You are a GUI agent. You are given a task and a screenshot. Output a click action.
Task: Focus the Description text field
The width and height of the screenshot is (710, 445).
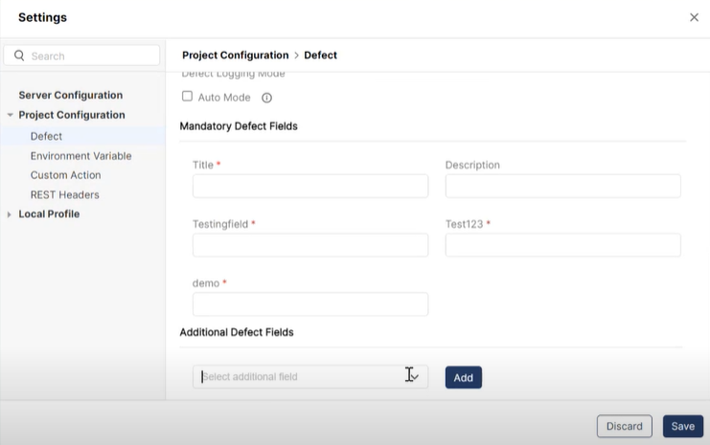[562, 187]
